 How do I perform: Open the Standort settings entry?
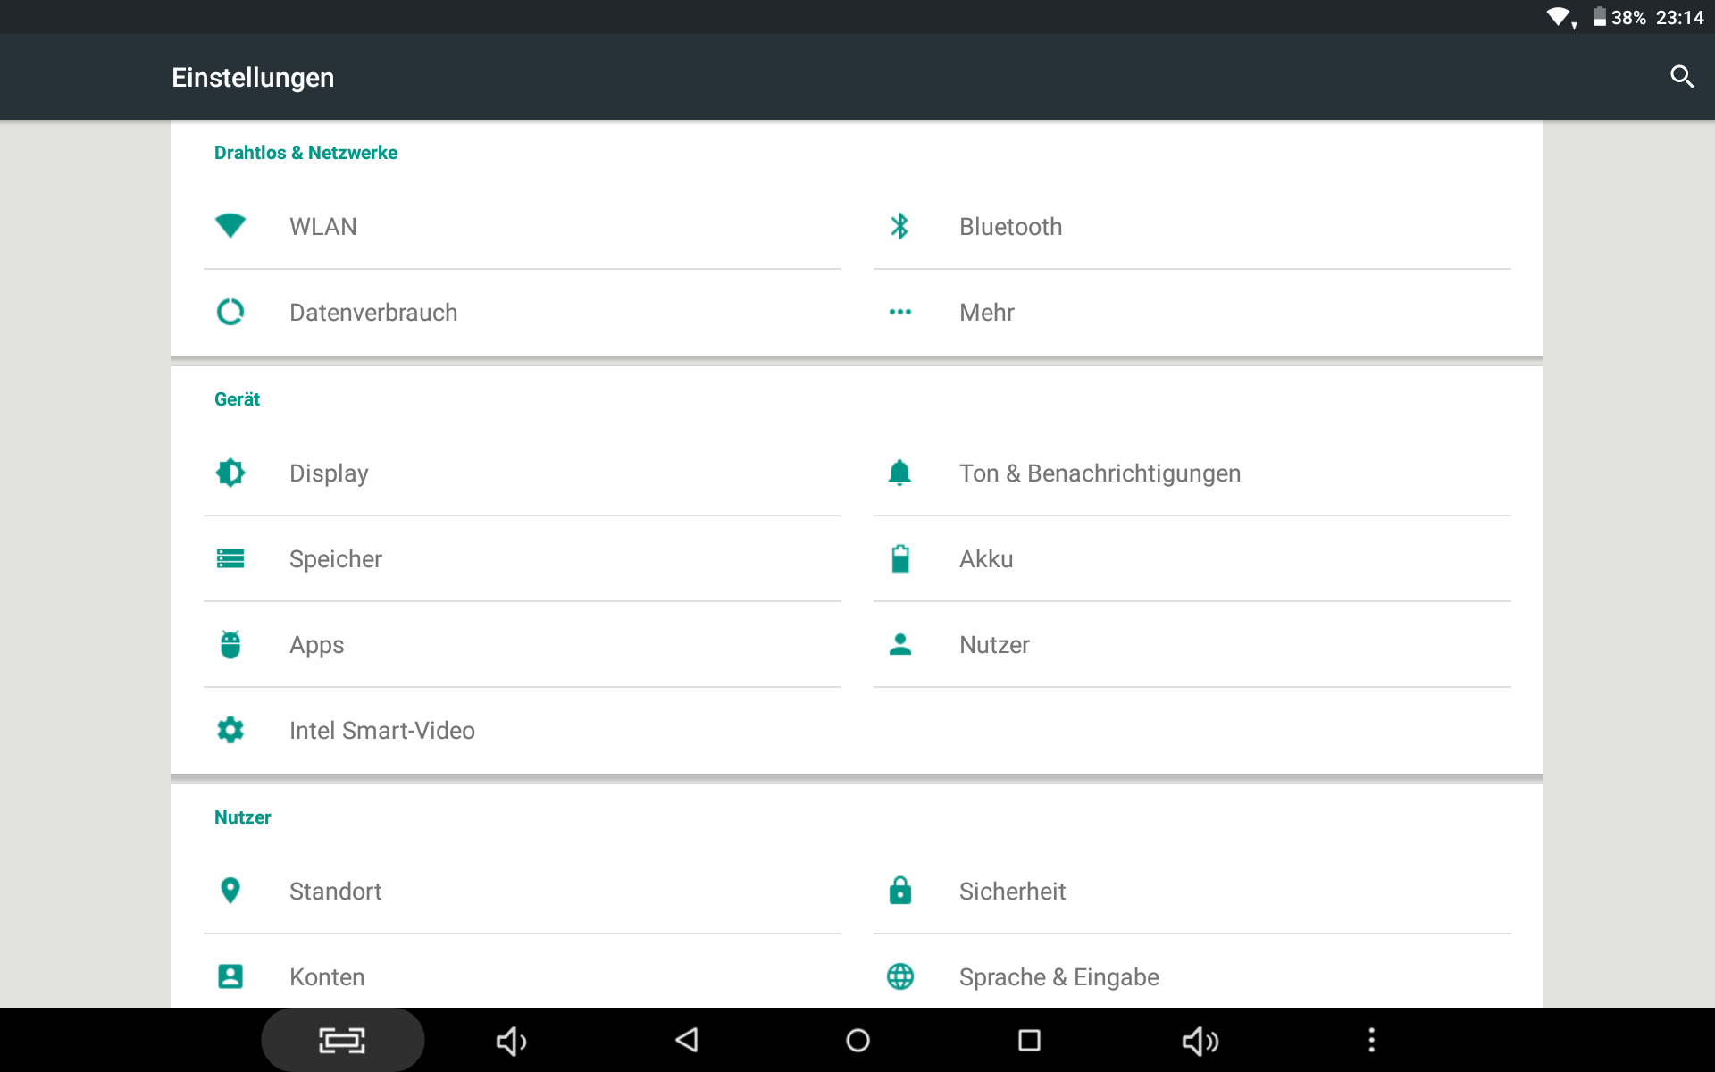[x=336, y=892]
